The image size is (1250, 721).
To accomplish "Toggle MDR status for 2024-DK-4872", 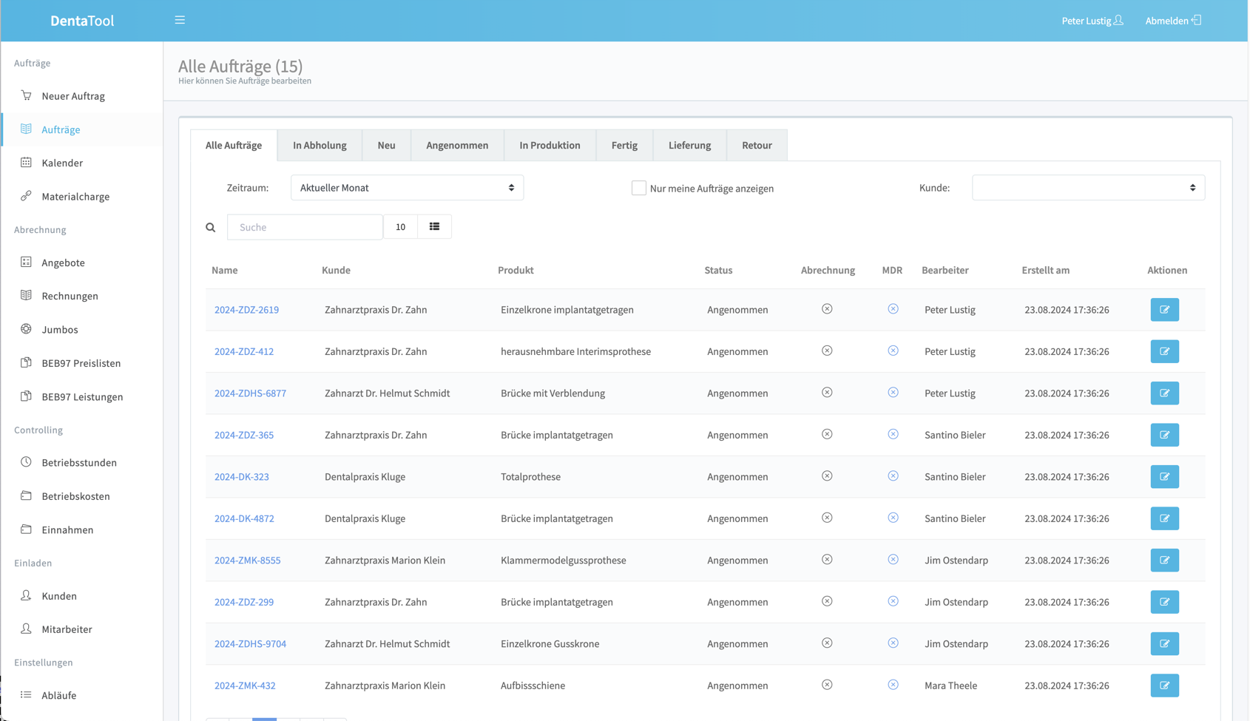I will 893,518.
